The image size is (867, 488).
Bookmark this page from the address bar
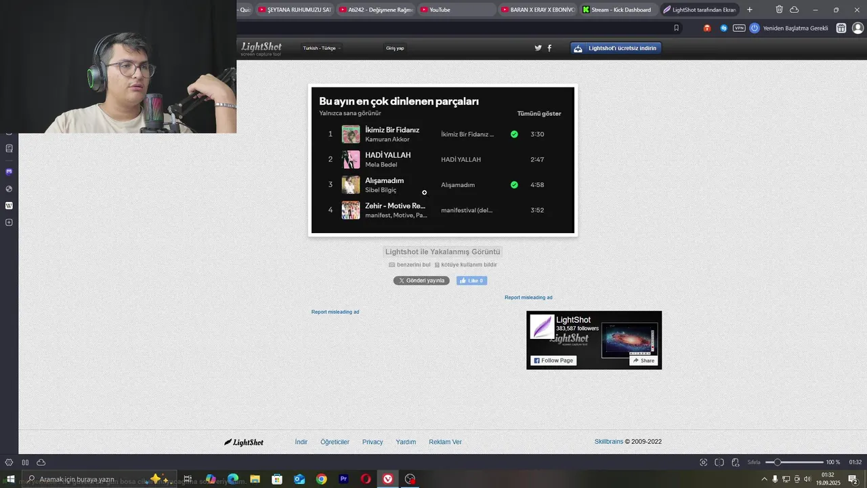676,28
